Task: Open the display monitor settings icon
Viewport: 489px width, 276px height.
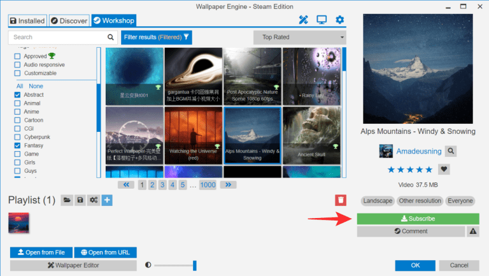Action: (x=322, y=20)
